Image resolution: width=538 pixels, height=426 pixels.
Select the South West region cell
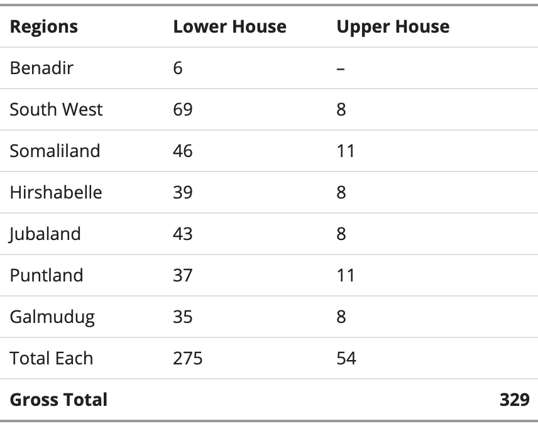coord(56,109)
